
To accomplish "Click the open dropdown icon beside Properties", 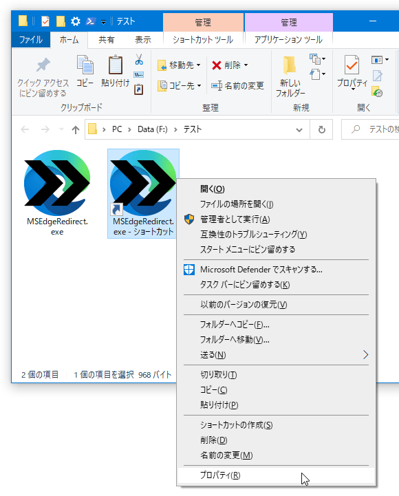I will click(x=380, y=60).
